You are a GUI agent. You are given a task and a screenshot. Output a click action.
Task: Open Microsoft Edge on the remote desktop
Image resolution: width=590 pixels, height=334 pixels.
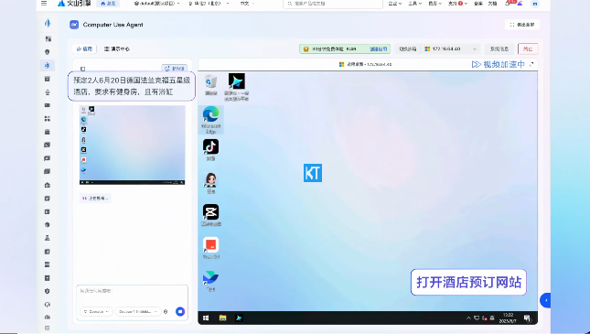coord(210,120)
